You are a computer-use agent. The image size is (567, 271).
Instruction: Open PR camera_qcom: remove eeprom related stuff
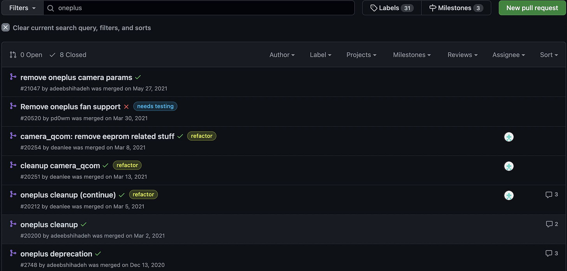click(97, 136)
